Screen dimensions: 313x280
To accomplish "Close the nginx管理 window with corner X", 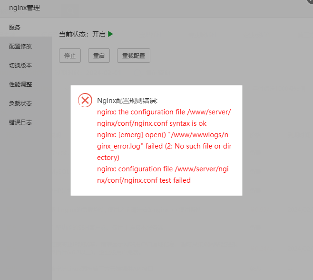I will [x=311, y=1].
